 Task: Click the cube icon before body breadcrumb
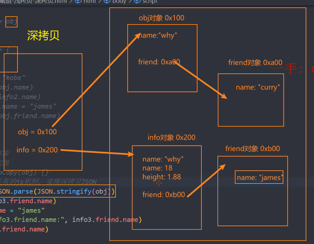107,1
